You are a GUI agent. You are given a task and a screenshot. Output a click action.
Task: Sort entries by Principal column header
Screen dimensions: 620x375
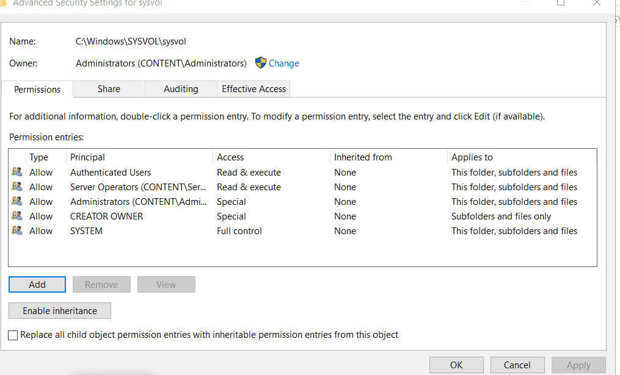(x=87, y=157)
